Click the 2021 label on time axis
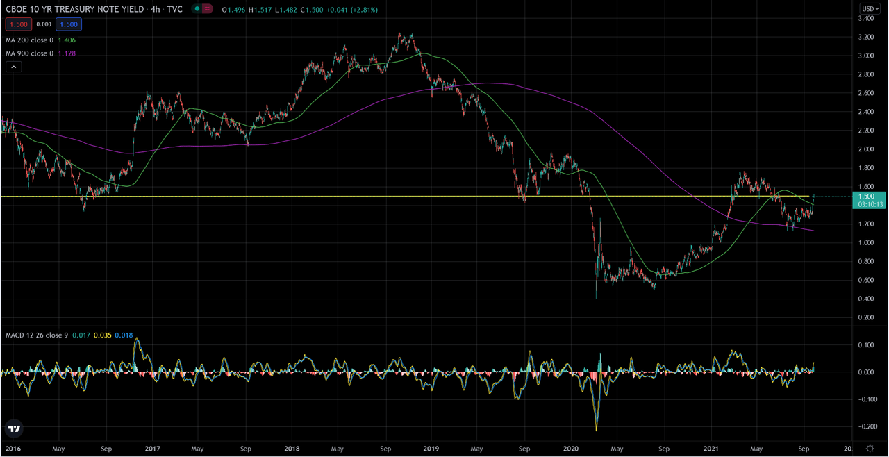 [x=712, y=449]
